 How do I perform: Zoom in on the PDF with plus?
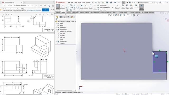40,14
